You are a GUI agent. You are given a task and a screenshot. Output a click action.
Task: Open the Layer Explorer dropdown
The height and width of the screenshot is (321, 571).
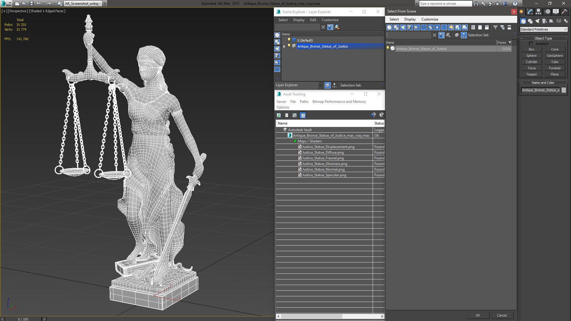(299, 85)
